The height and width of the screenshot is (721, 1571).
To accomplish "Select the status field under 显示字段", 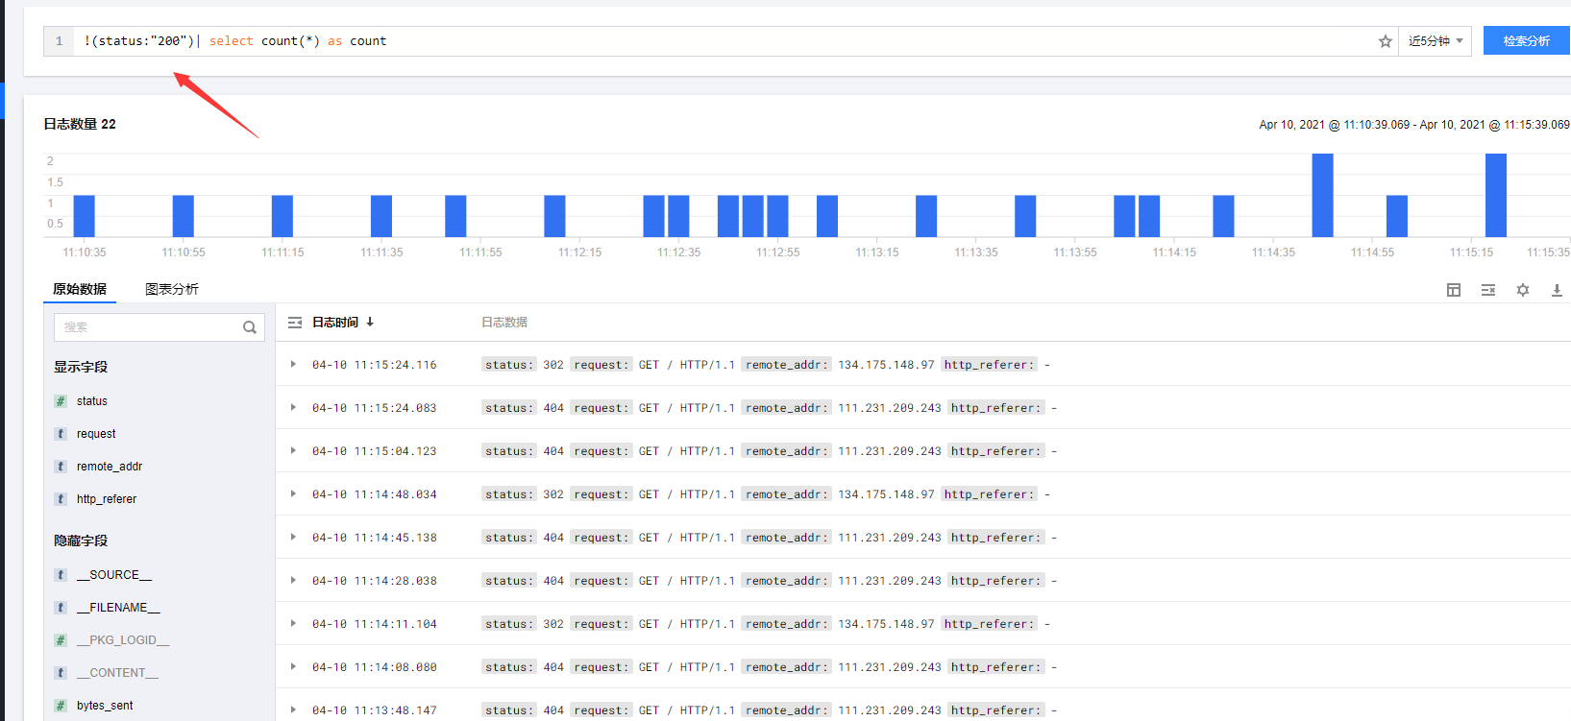I will tap(92, 401).
